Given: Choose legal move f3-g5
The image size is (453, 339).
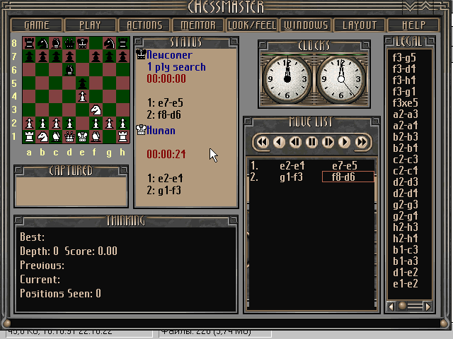Looking at the screenshot, I should (x=404, y=58).
